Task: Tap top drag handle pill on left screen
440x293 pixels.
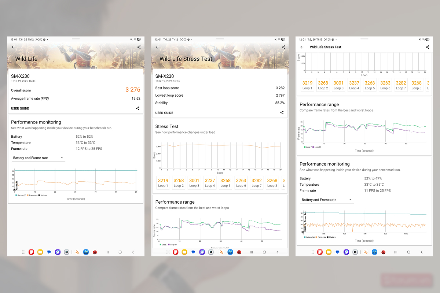Action: point(76,38)
